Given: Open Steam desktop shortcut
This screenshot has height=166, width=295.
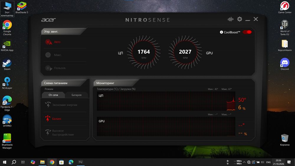Looking at the screenshot, I should pyautogui.click(x=7, y=65).
